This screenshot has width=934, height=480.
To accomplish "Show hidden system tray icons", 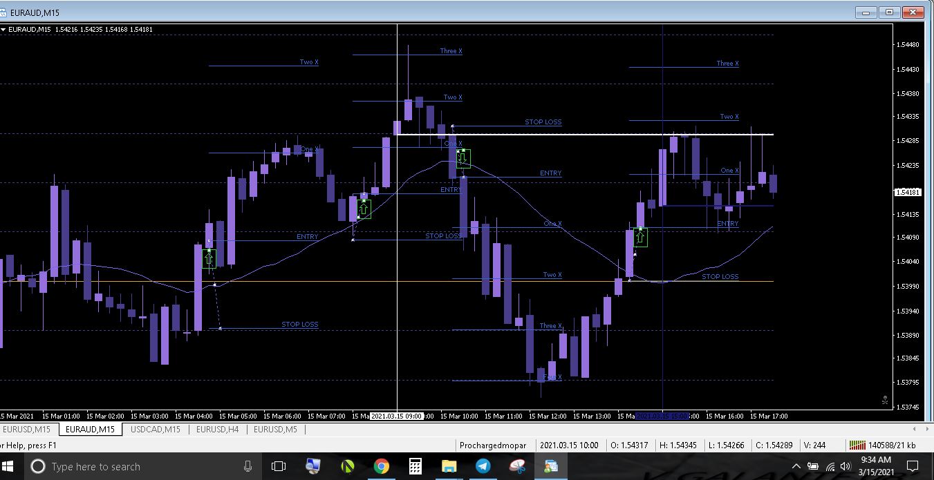I will pyautogui.click(x=796, y=467).
